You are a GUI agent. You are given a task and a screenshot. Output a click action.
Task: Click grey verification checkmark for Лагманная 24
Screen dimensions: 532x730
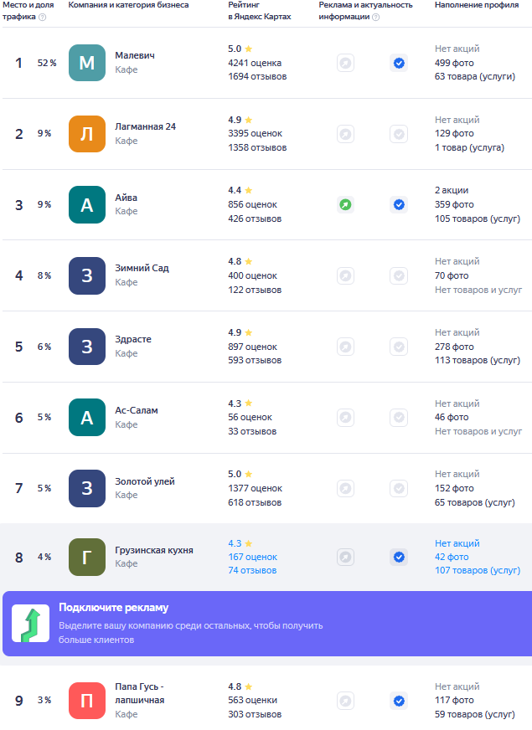pos(399,134)
